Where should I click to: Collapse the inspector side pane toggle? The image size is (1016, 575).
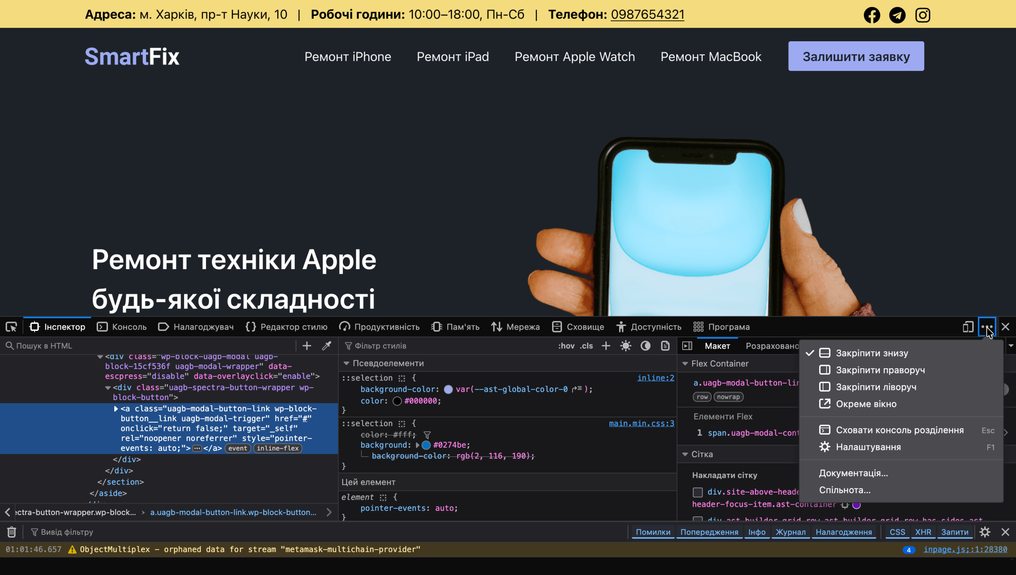click(687, 346)
